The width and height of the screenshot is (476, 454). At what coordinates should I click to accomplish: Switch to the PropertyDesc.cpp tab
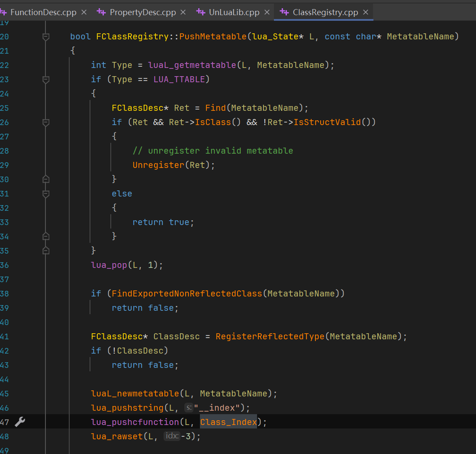(x=143, y=12)
